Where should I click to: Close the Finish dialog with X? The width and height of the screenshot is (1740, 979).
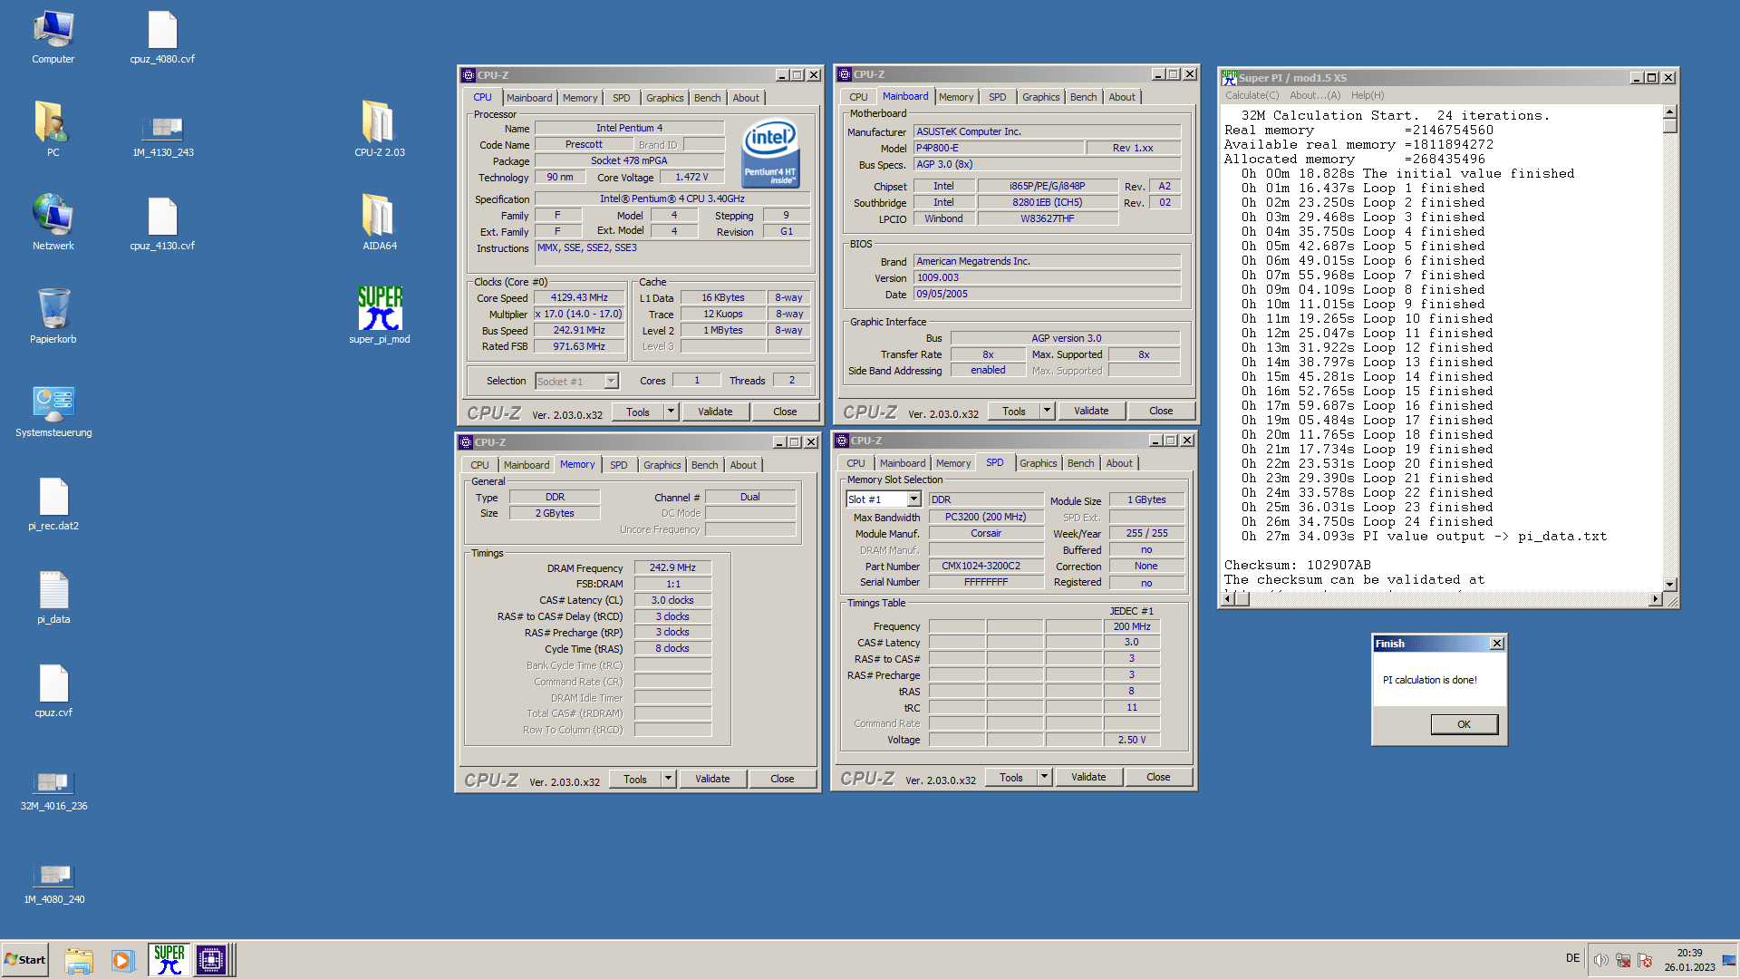point(1497,644)
